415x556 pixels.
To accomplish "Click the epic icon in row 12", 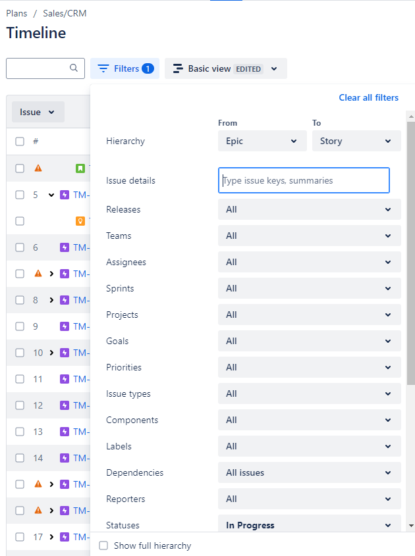I will pos(65,405).
